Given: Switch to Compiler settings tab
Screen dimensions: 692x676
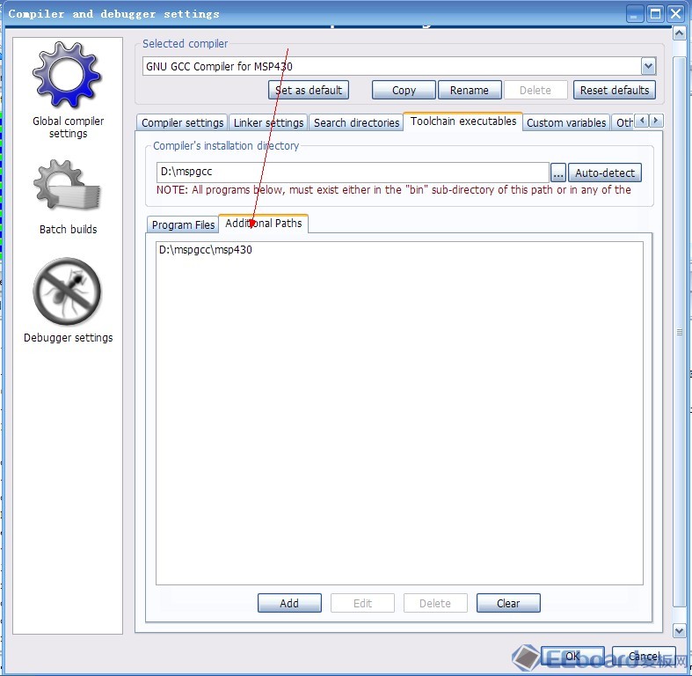Looking at the screenshot, I should click(x=183, y=123).
